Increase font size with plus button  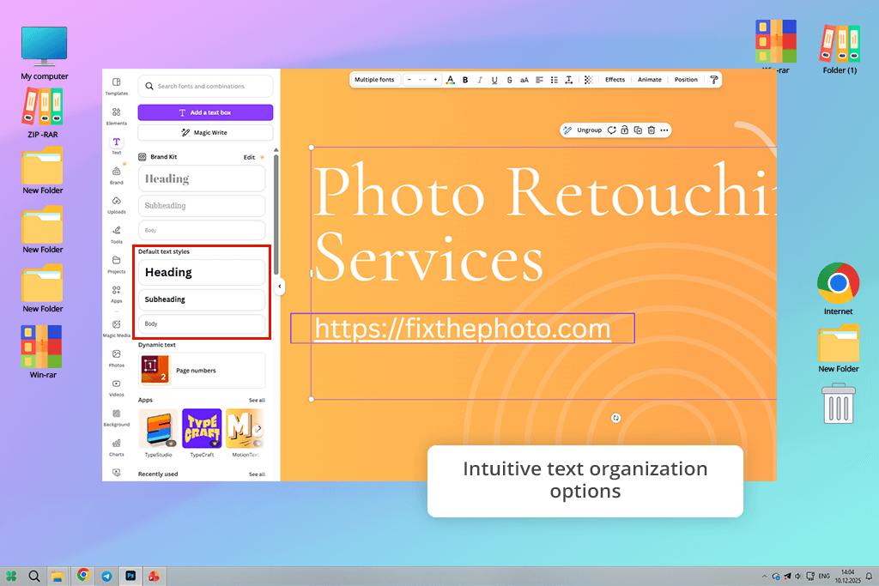click(435, 80)
